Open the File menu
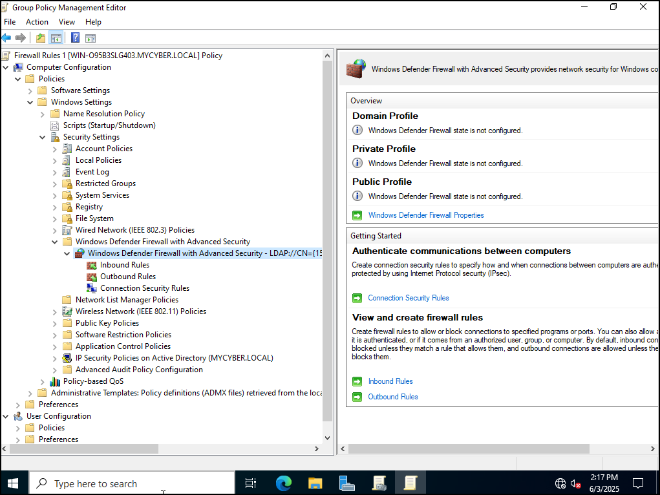This screenshot has height=495, width=660. tap(10, 22)
